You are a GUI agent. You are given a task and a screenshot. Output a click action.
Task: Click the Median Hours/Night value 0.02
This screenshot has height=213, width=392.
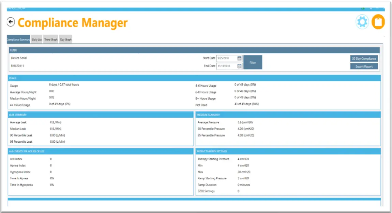pyautogui.click(x=51, y=97)
